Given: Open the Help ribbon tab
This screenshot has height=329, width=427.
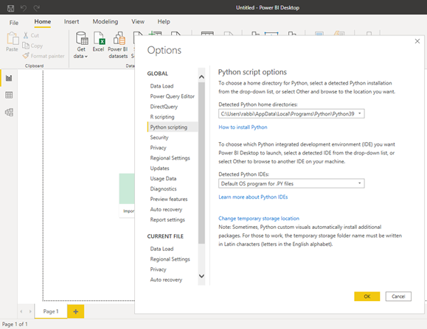Looking at the screenshot, I should (x=164, y=22).
